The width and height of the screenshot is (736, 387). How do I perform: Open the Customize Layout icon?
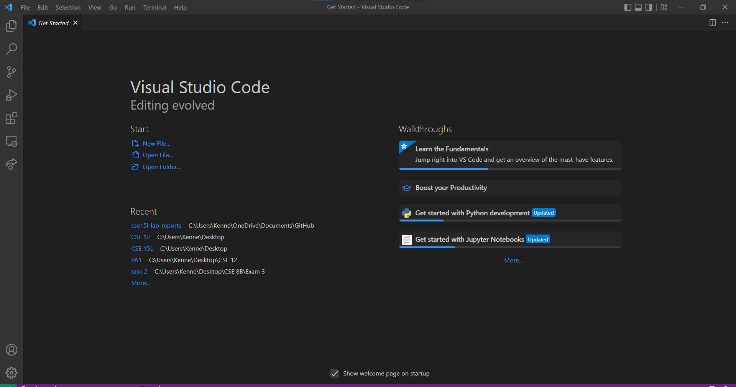click(664, 7)
